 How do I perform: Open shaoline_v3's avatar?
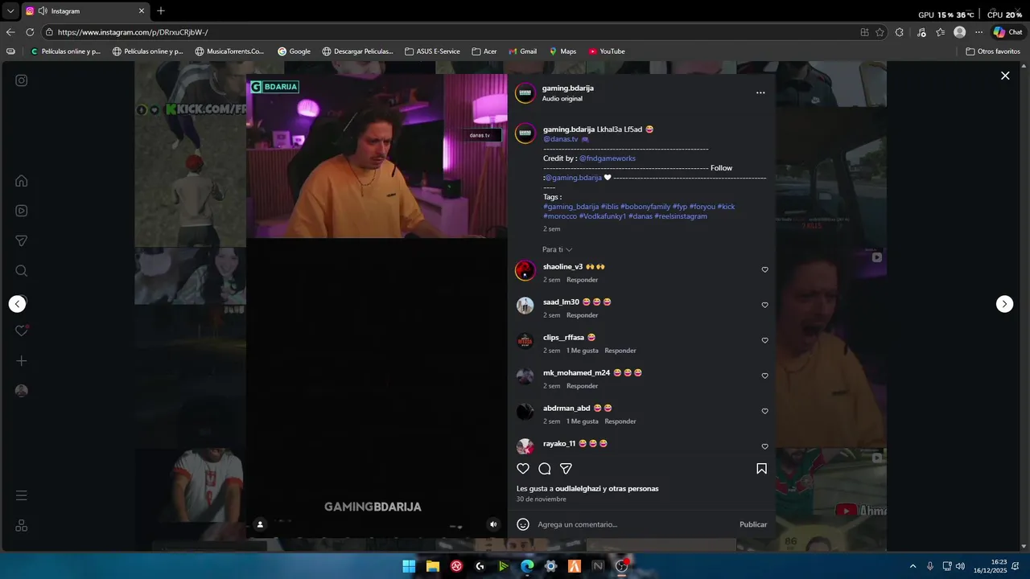pos(525,270)
